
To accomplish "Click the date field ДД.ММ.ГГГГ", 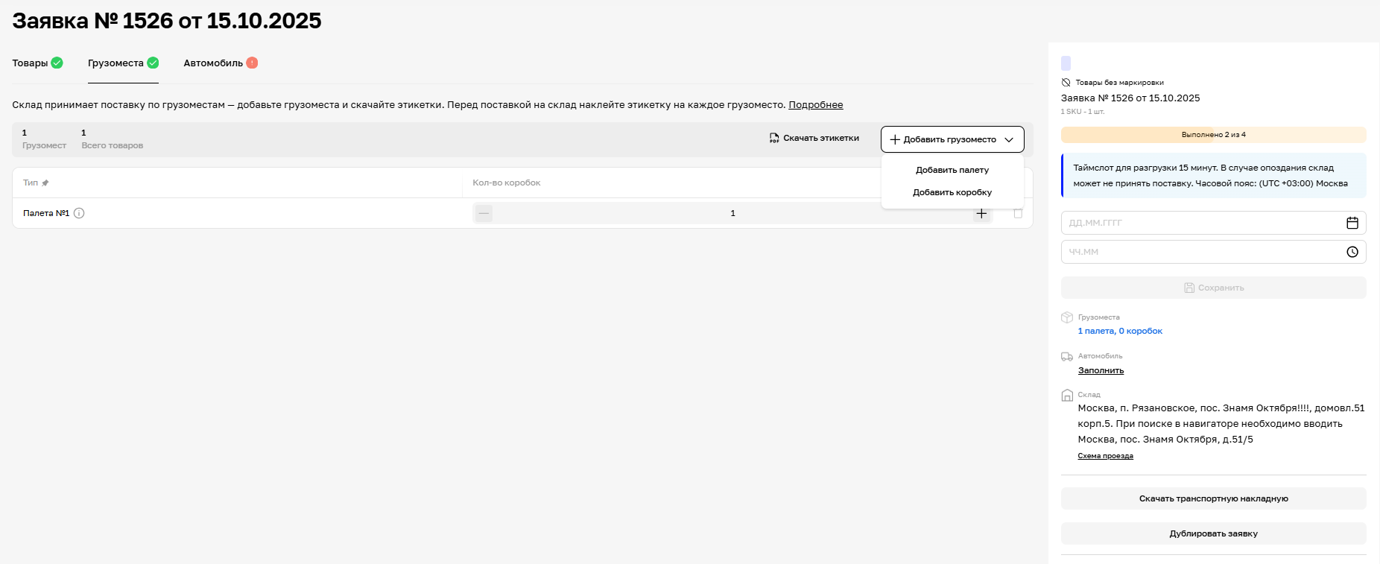I will pyautogui.click(x=1213, y=223).
